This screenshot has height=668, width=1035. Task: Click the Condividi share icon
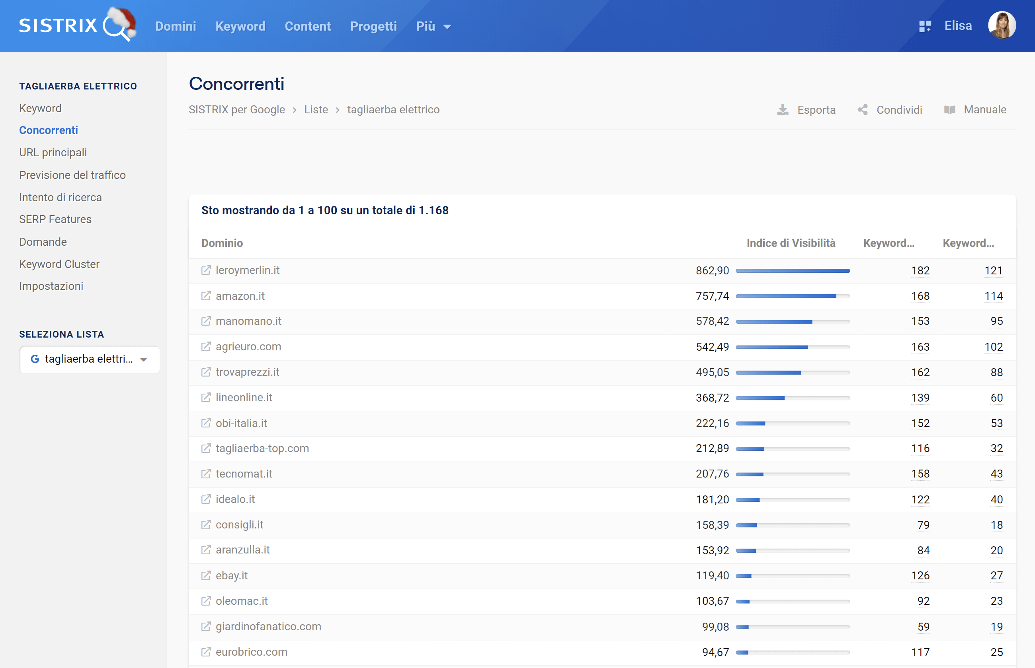pos(863,110)
